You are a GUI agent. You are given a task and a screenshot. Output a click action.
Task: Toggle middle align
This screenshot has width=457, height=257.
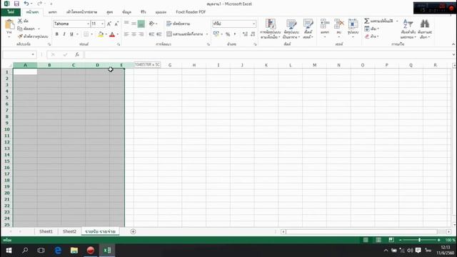[134, 24]
